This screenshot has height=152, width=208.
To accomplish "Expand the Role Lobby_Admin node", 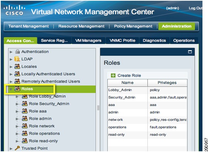I will tap(17, 97).
